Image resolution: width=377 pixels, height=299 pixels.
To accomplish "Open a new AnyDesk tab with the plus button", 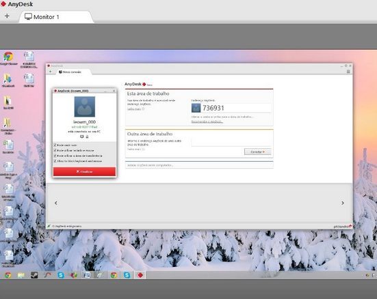I will pos(7,16).
